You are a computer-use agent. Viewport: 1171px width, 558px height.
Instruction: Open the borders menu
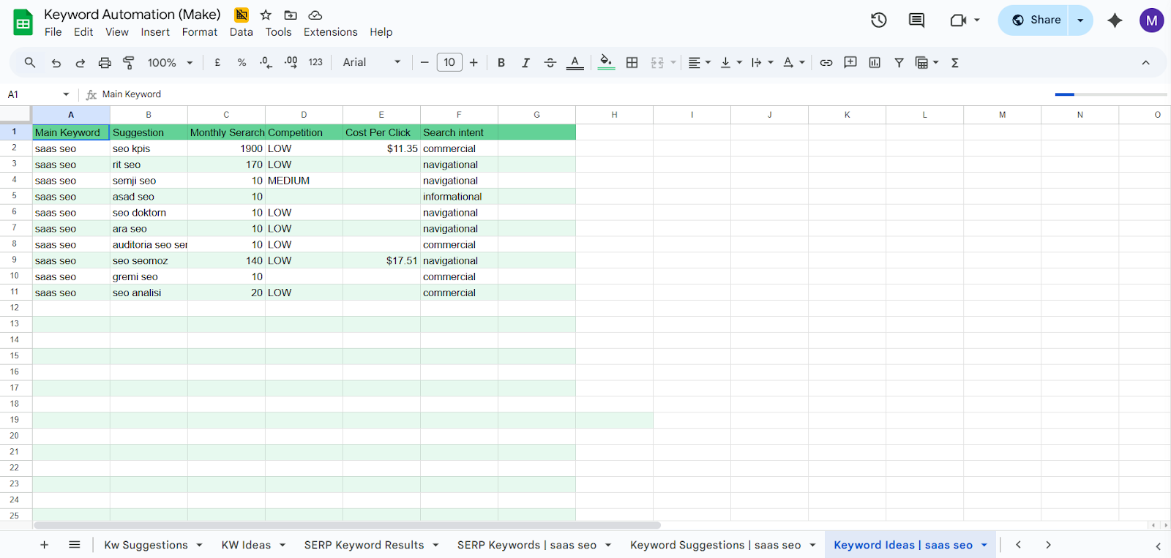pos(632,63)
